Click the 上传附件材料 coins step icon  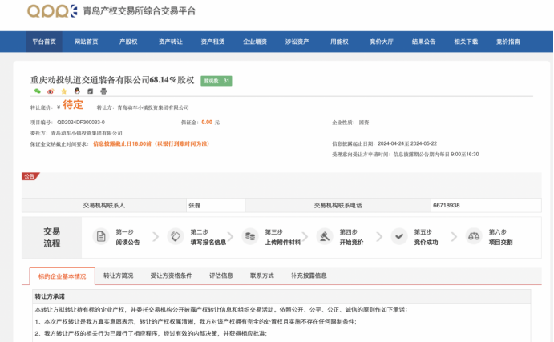[250, 236]
